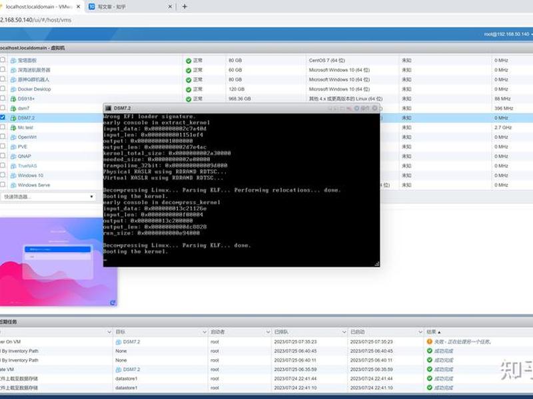Viewport: 533px width, 399px height.
Task: Close the 知乎 browser tab
Action: click(170, 7)
